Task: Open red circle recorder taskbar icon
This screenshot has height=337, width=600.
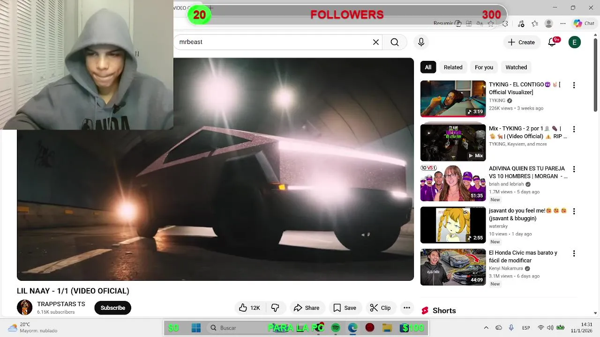Action: point(370,328)
